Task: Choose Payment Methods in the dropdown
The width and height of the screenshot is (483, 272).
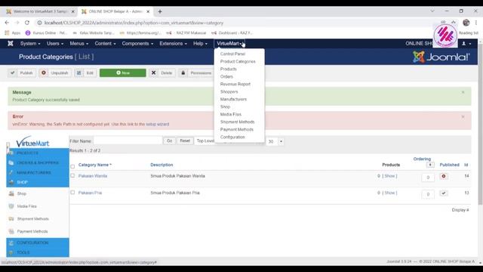Action: point(236,129)
